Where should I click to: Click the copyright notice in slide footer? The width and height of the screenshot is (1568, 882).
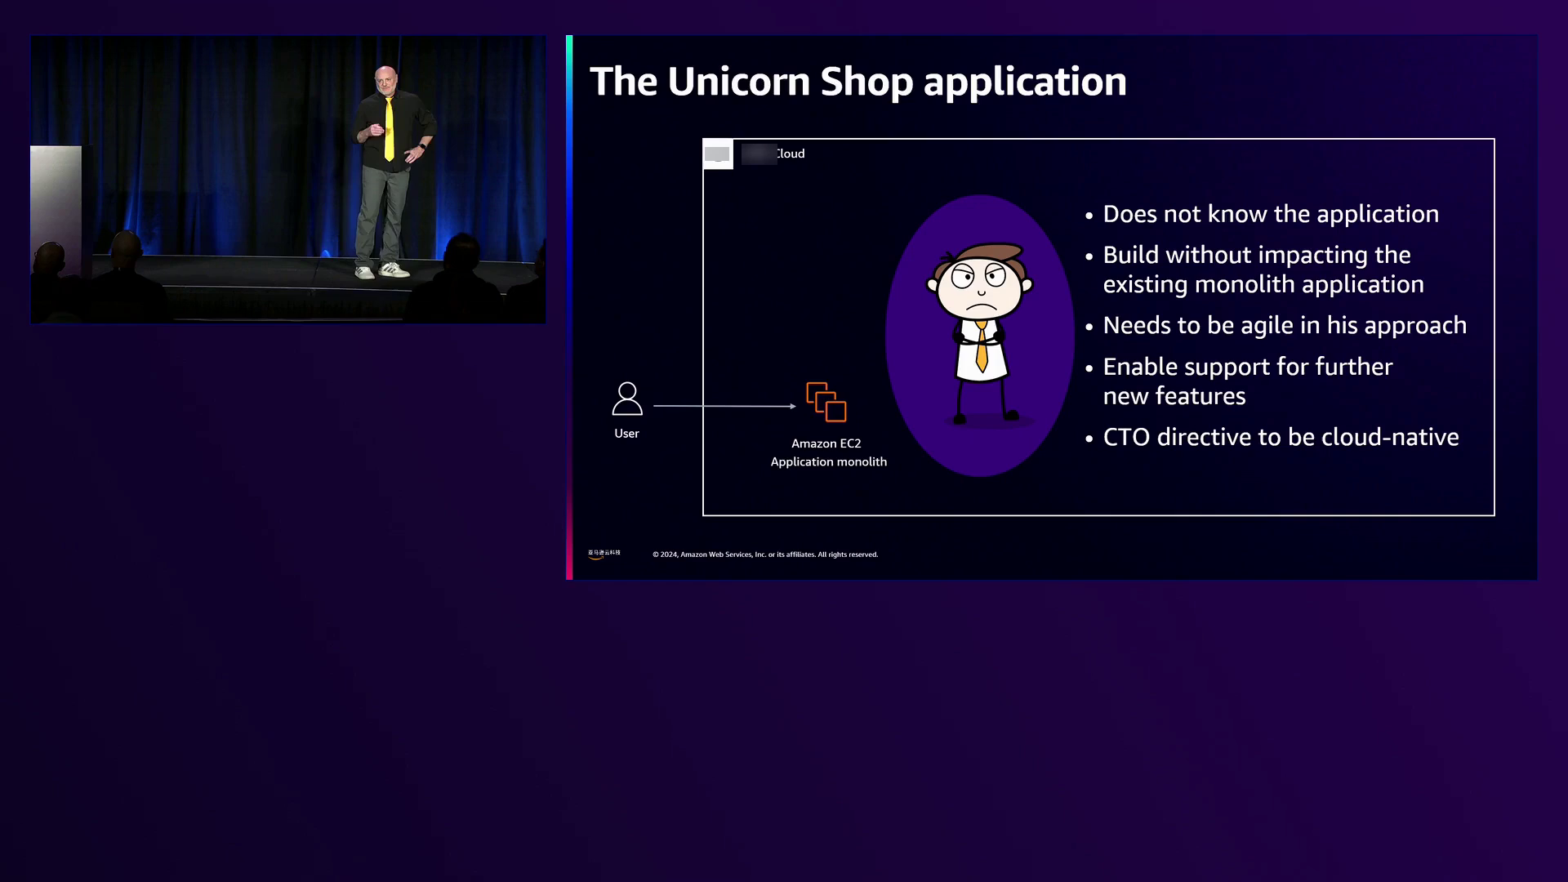click(x=765, y=555)
